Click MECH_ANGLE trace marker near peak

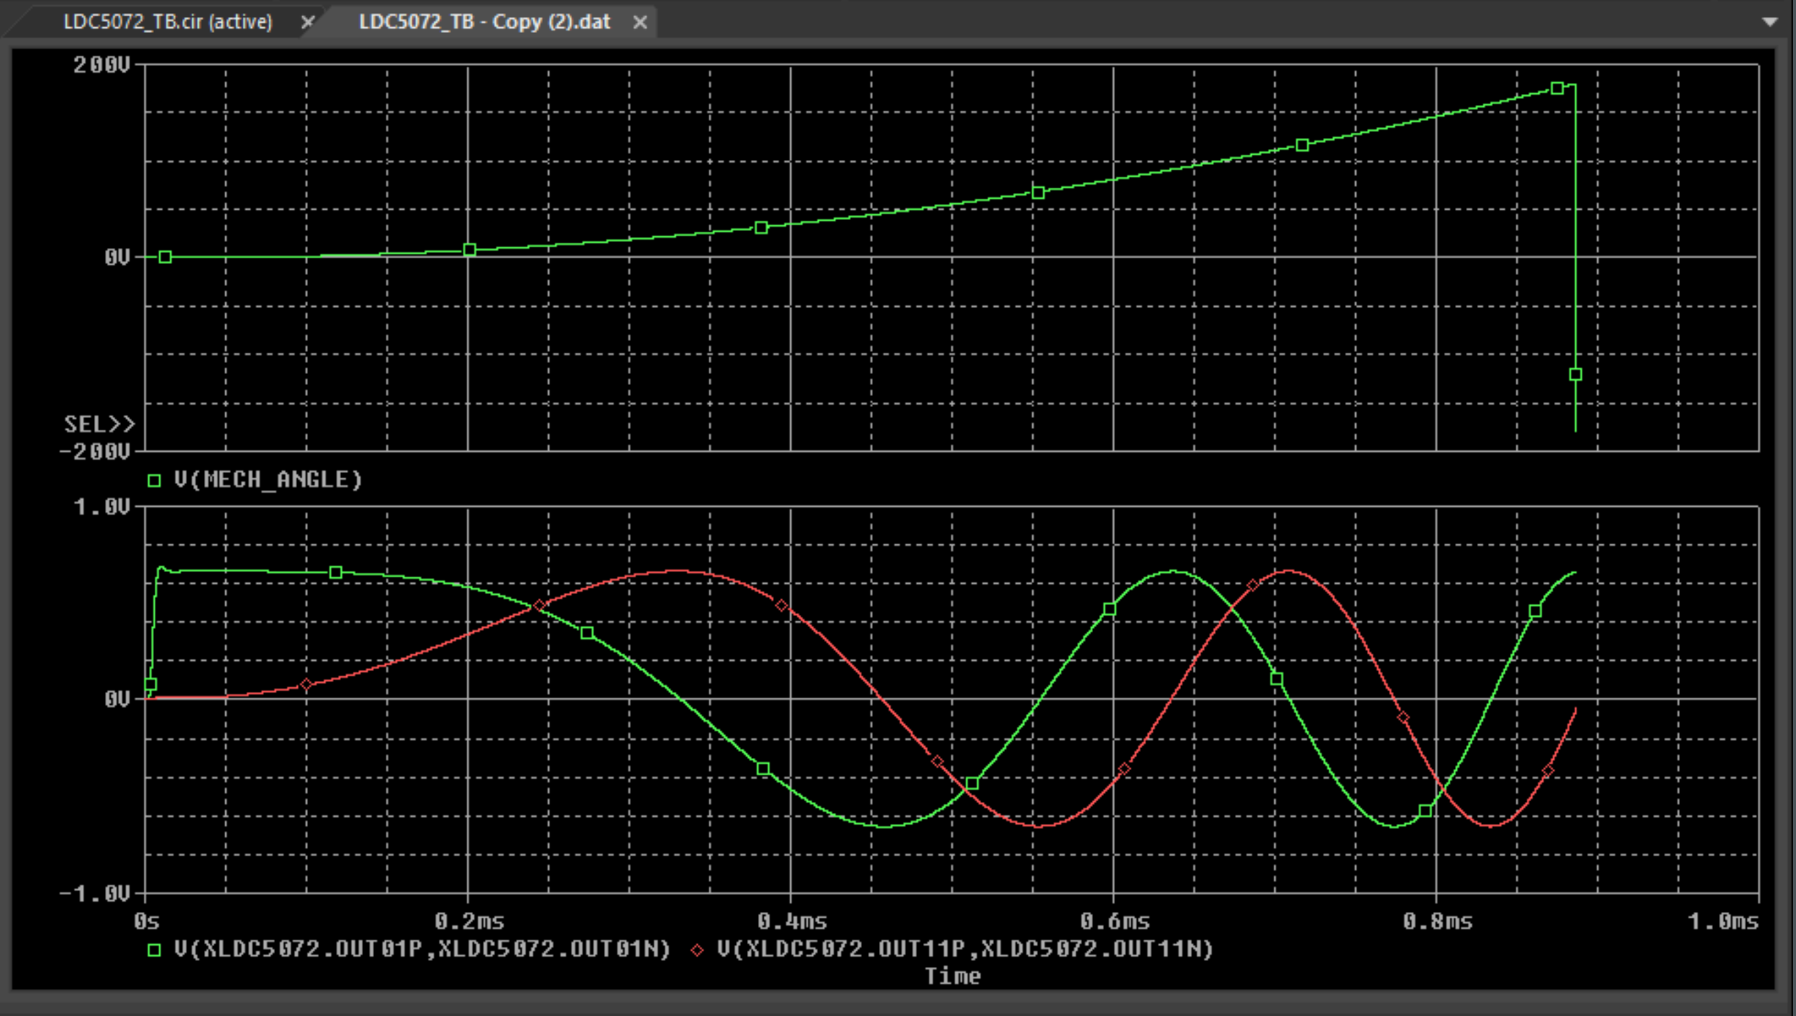tap(1557, 88)
